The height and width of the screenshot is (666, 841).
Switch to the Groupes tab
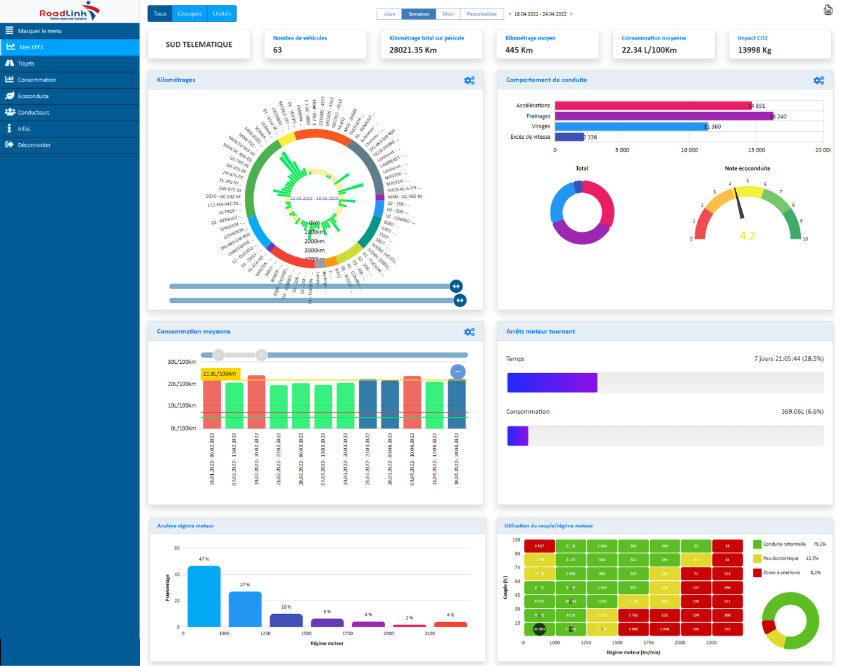[x=189, y=14]
